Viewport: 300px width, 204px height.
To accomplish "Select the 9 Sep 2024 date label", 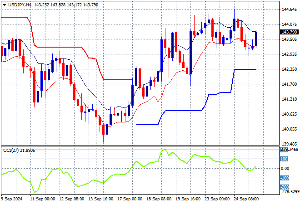I will [x=12, y=199].
